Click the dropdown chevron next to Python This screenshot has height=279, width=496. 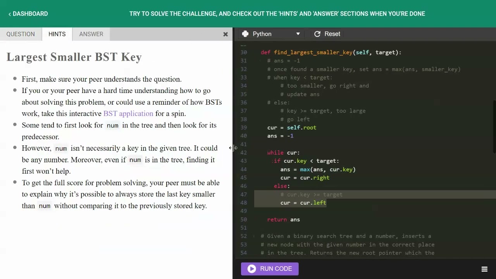click(298, 34)
